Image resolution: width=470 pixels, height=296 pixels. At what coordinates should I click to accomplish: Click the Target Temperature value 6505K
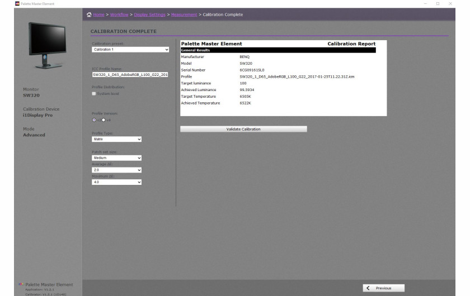click(245, 97)
